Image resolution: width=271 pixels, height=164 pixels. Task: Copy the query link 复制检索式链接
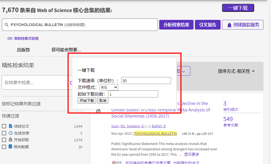click(x=26, y=38)
